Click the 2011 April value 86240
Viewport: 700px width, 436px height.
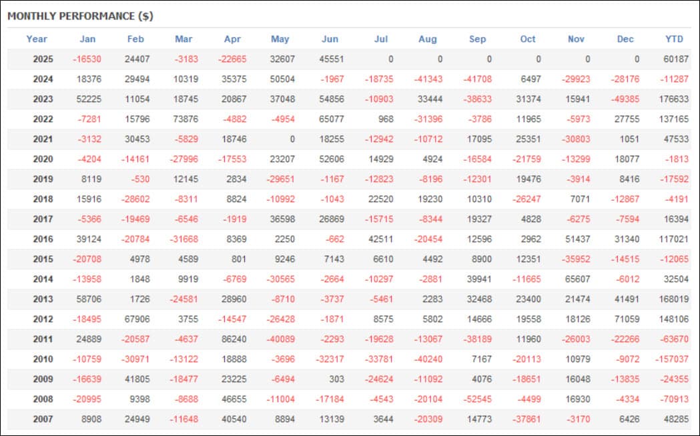point(234,339)
